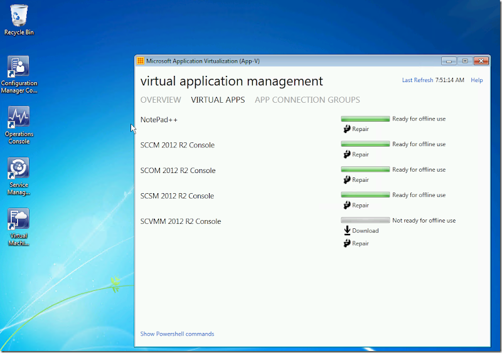This screenshot has width=502, height=353.
Task: Open the Recycle Bin desktop icon
Action: point(19,20)
